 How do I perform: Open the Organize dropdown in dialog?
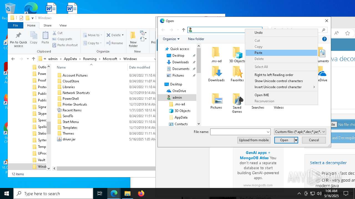point(171,39)
